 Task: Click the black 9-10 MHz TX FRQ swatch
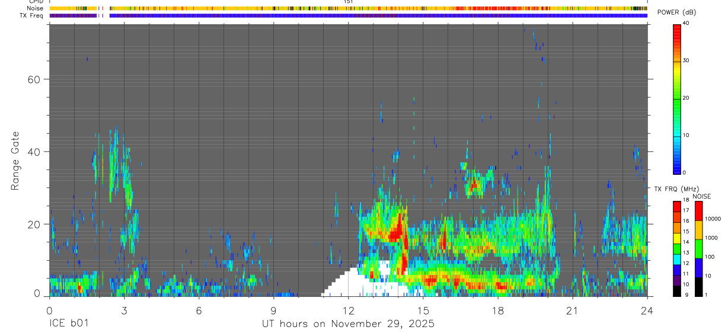pyautogui.click(x=676, y=291)
